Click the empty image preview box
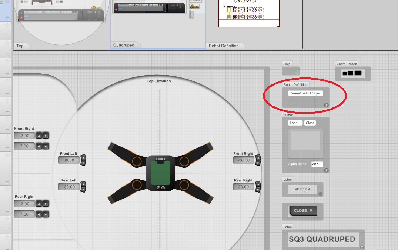Screen dimensions: 398x250 tap(305, 143)
